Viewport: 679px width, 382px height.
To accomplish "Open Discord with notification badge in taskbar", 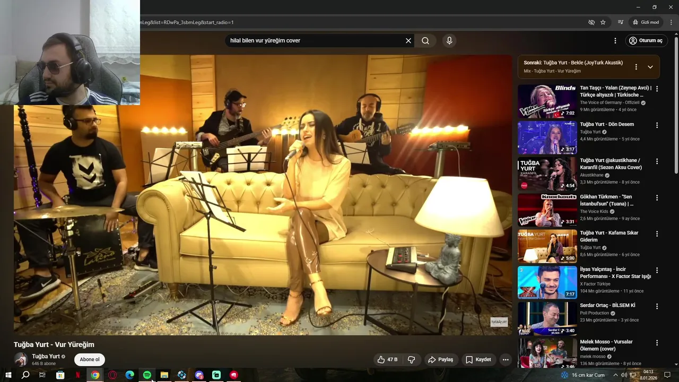I will [x=199, y=375].
